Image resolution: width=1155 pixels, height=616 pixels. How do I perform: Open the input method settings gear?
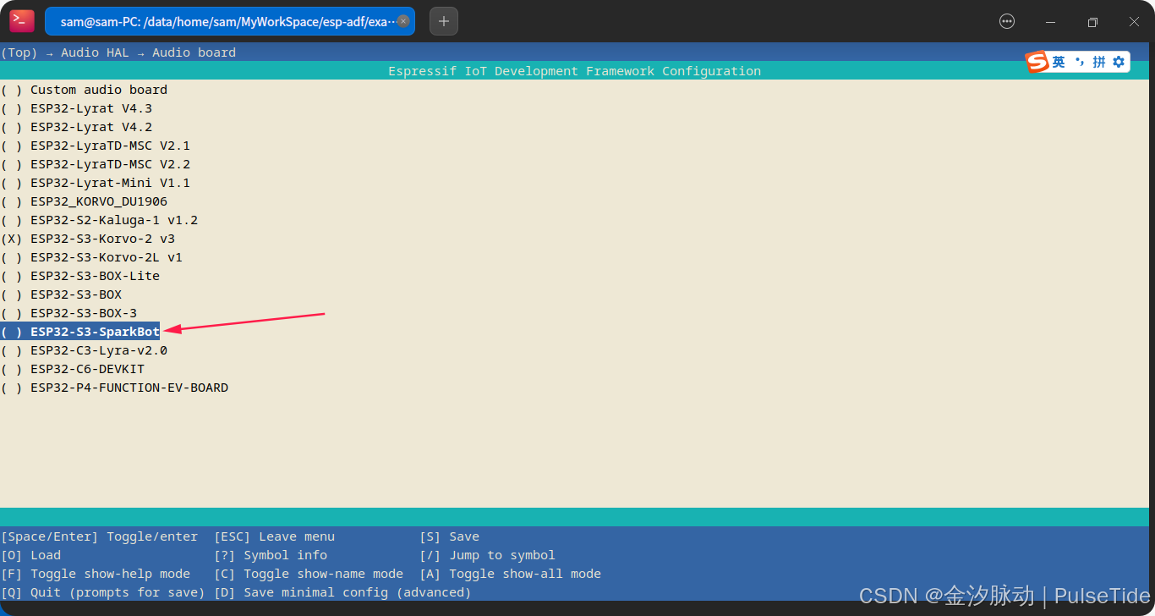pyautogui.click(x=1119, y=62)
